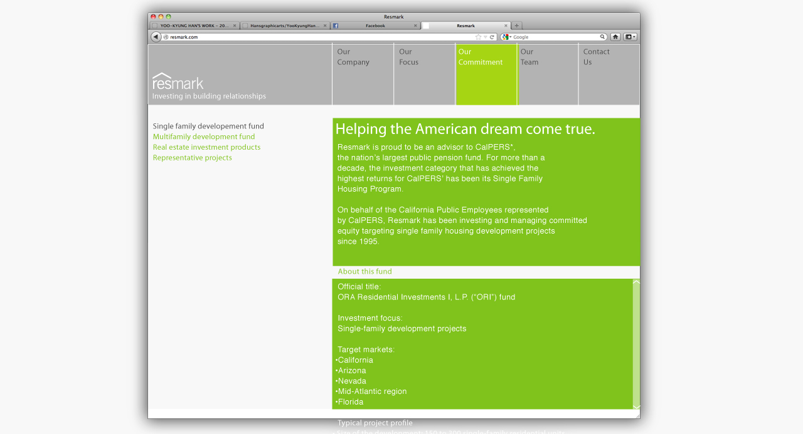This screenshot has height=434, width=803.
Task: Switch to the Facebook tab
Action: pos(375,26)
